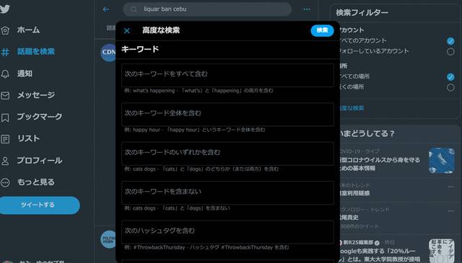Open the 新R25編集部 article thumbnail

pyautogui.click(x=441, y=251)
